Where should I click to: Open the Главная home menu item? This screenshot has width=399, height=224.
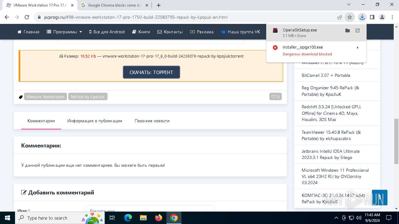28,32
